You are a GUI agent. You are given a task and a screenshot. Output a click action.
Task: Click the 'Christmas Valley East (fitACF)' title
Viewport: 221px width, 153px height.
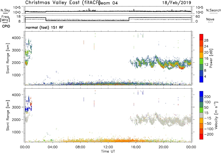point(63,2)
